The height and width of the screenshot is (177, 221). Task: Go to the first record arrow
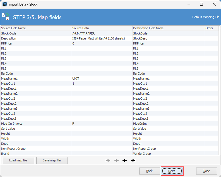click(x=108, y=160)
